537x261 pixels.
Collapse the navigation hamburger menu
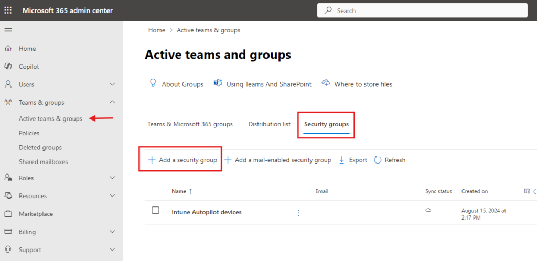tap(8, 30)
